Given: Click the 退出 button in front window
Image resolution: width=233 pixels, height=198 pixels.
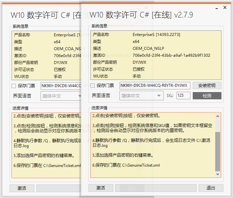Looking at the screenshot, I should [x=211, y=188].
